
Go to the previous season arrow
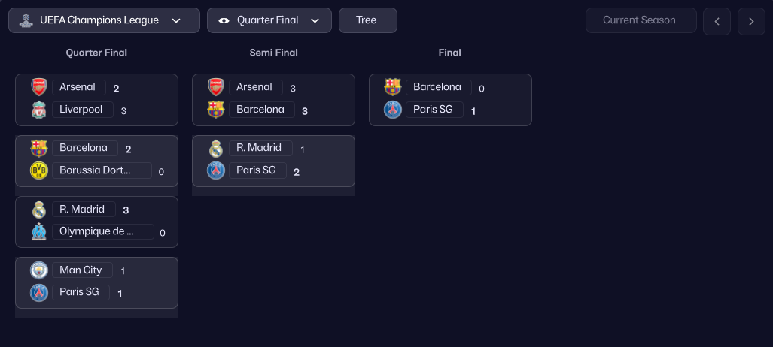[x=717, y=21]
